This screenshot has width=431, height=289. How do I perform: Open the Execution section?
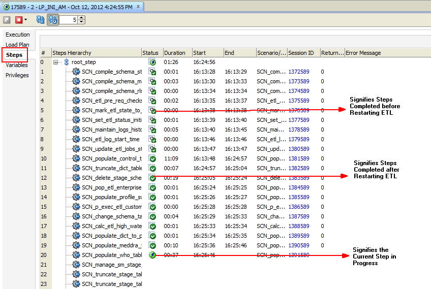18,35
